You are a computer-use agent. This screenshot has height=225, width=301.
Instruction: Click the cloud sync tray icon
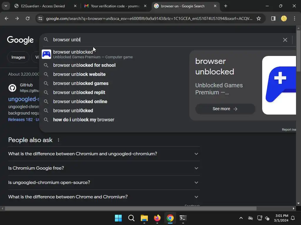tap(250, 218)
